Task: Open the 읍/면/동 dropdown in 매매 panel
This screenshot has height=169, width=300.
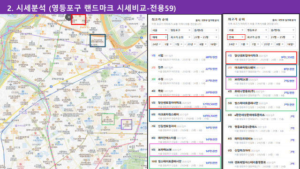Action: 206,30
